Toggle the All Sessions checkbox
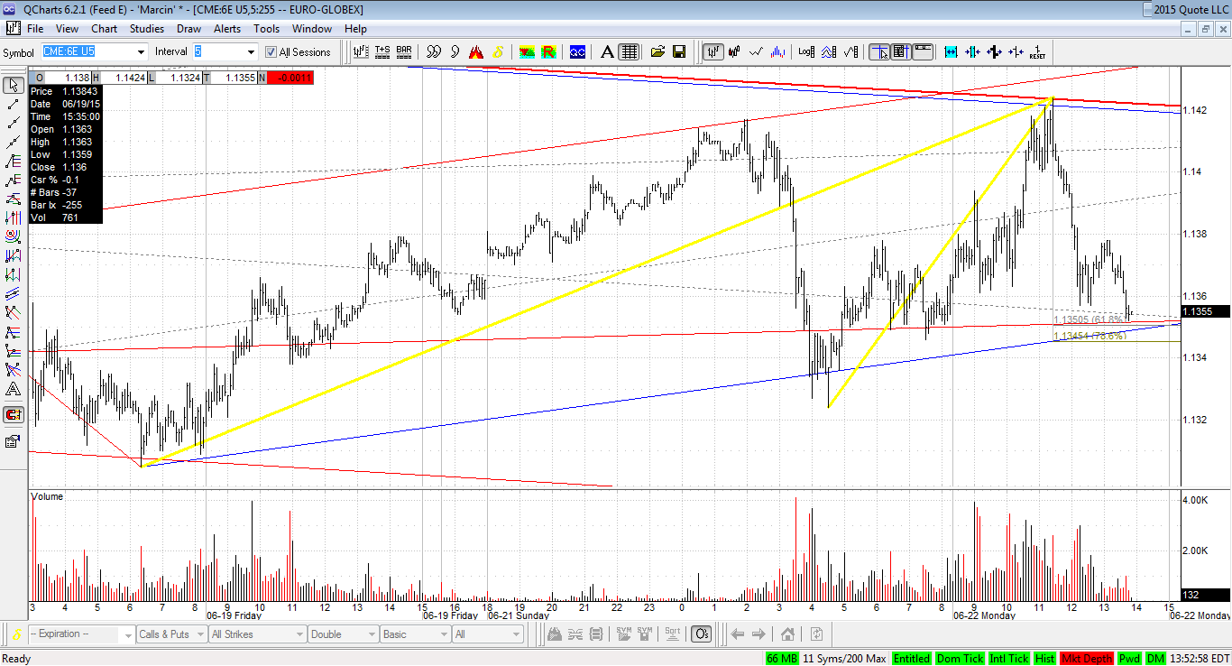 pyautogui.click(x=271, y=52)
